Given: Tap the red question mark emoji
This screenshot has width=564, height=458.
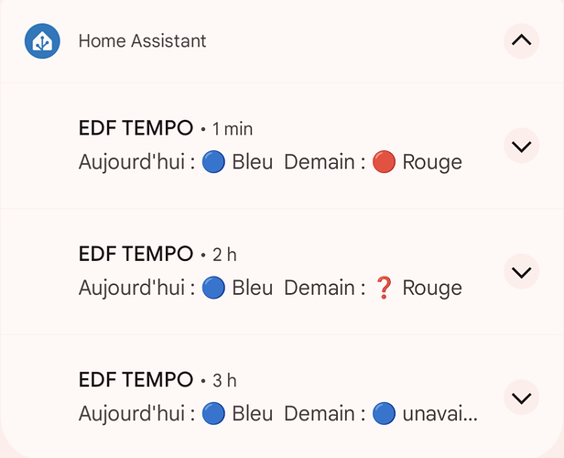Looking at the screenshot, I should [384, 288].
